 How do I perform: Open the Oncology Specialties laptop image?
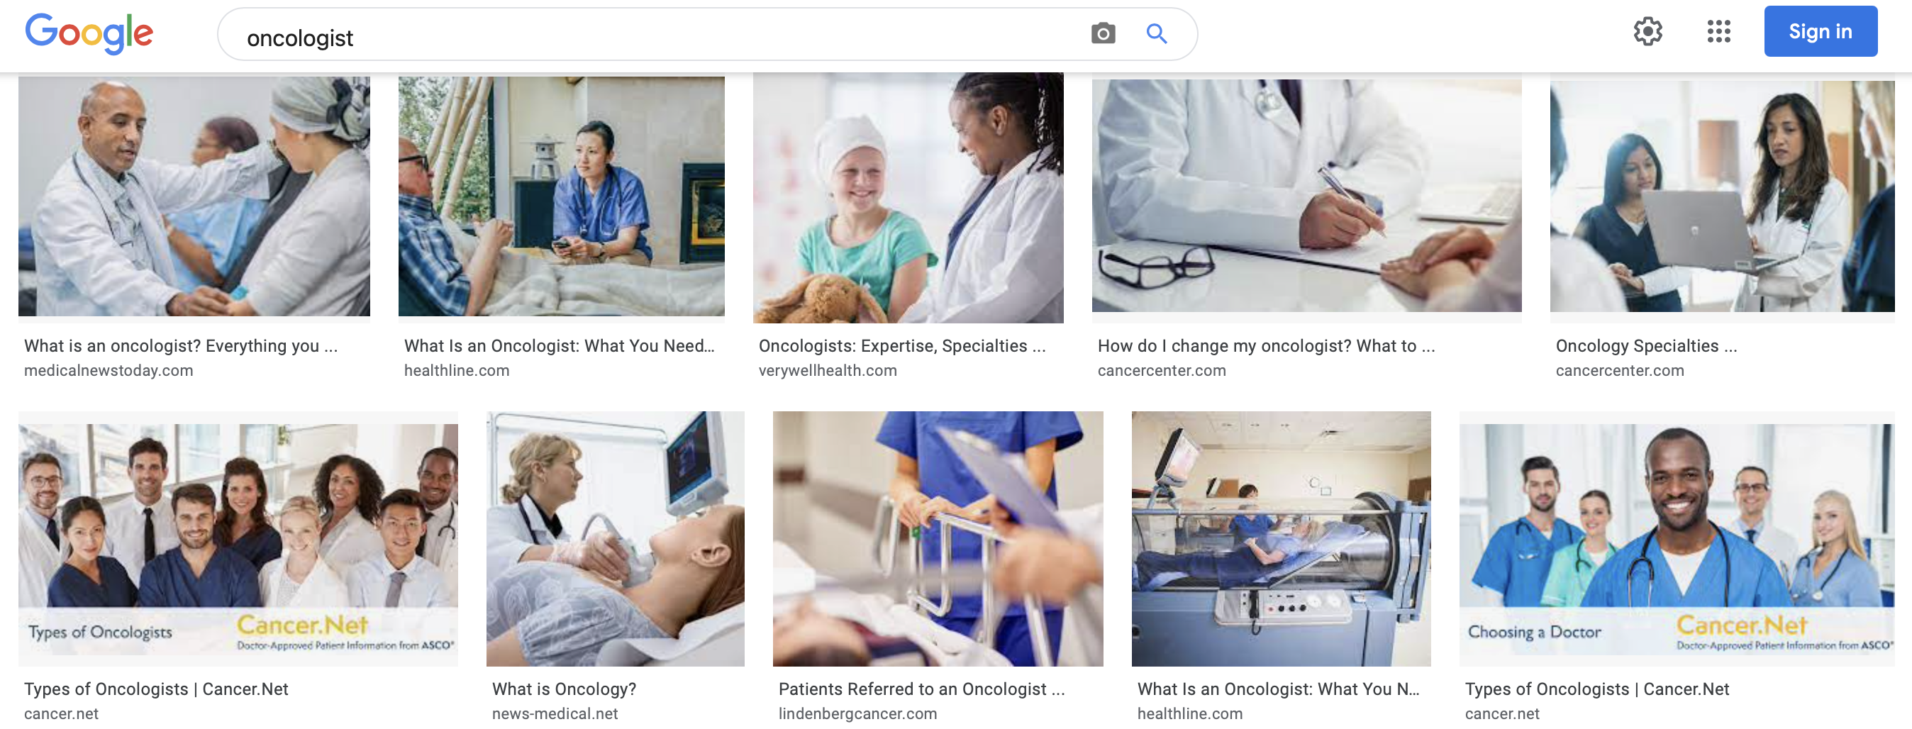tap(1722, 196)
